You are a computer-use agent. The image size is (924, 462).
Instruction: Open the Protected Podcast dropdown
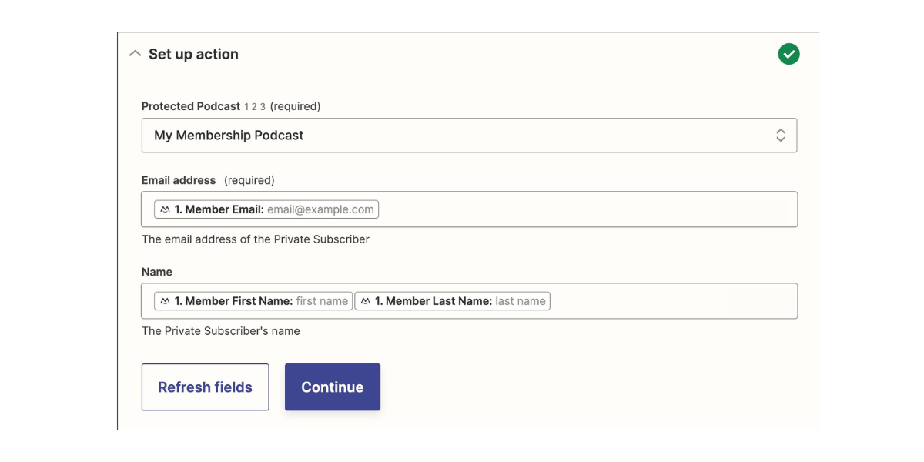point(469,136)
